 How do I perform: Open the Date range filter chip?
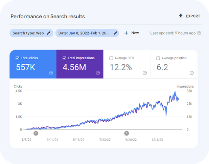point(85,33)
